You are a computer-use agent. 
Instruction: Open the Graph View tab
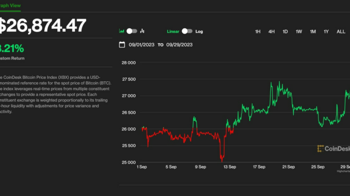coord(10,6)
